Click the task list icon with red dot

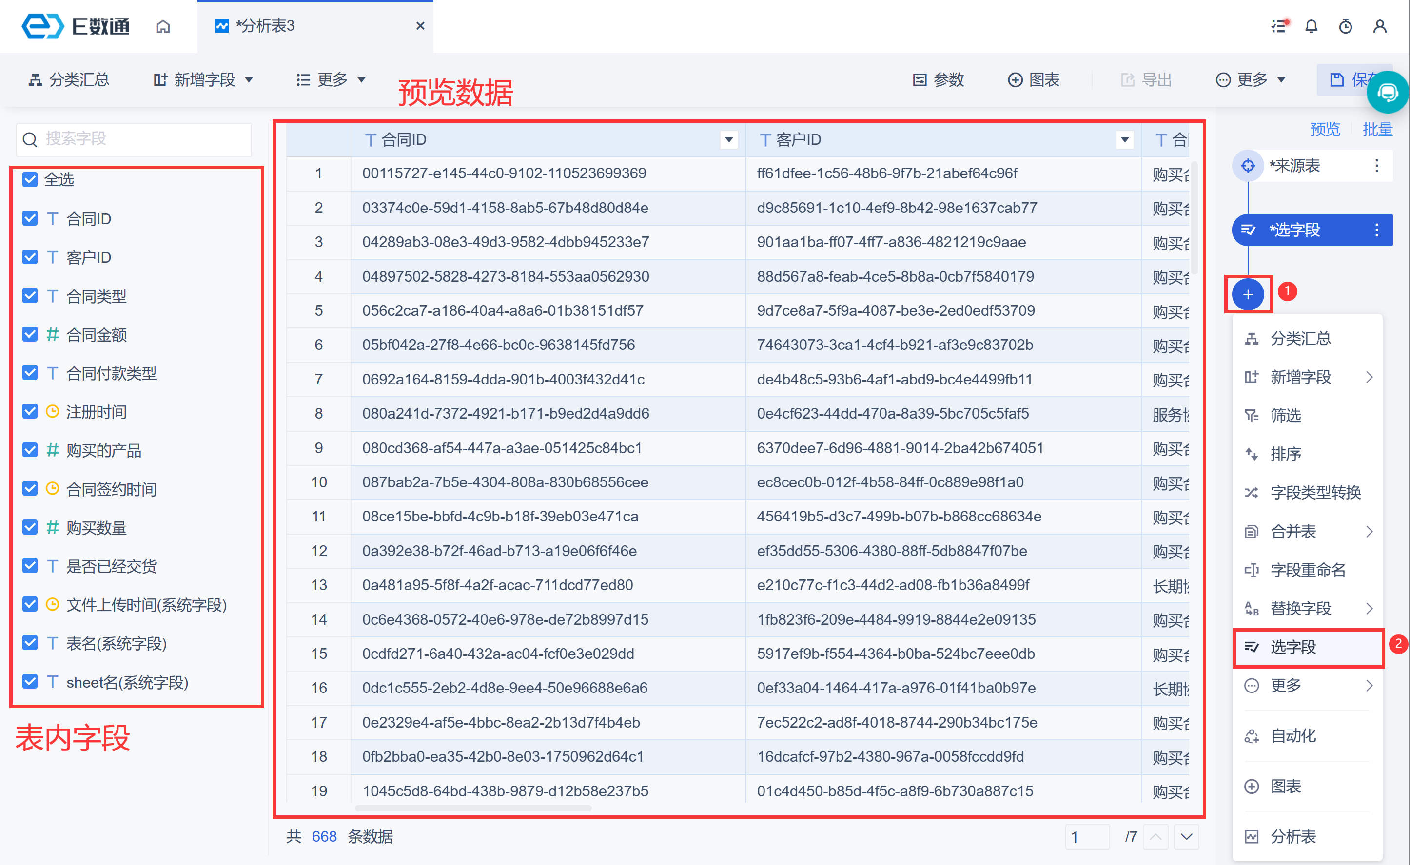1279,26
